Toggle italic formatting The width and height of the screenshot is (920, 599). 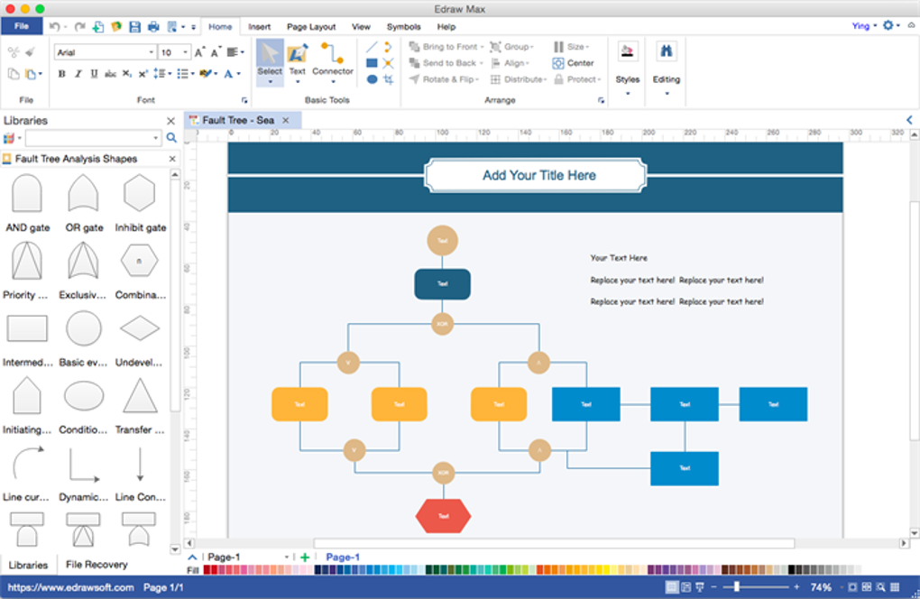[x=78, y=74]
